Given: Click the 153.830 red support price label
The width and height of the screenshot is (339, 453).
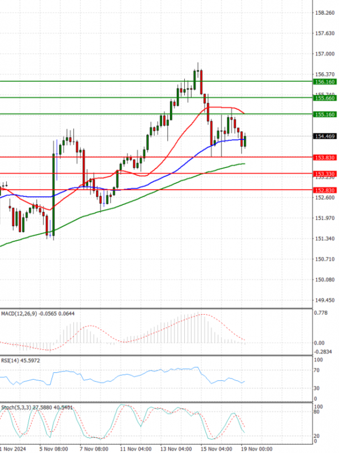Looking at the screenshot, I should click(325, 157).
